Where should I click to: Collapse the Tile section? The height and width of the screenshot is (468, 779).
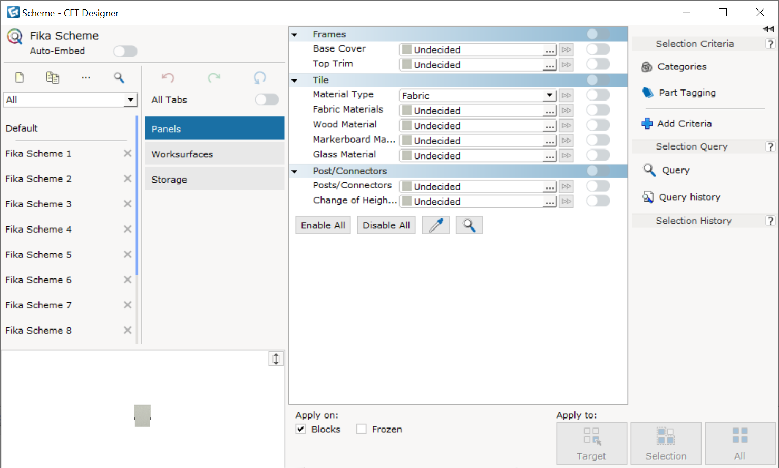pyautogui.click(x=295, y=81)
